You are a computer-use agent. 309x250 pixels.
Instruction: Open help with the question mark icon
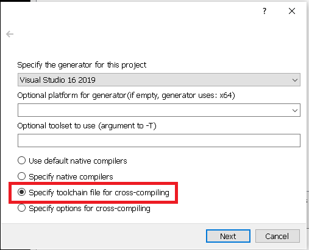click(264, 11)
